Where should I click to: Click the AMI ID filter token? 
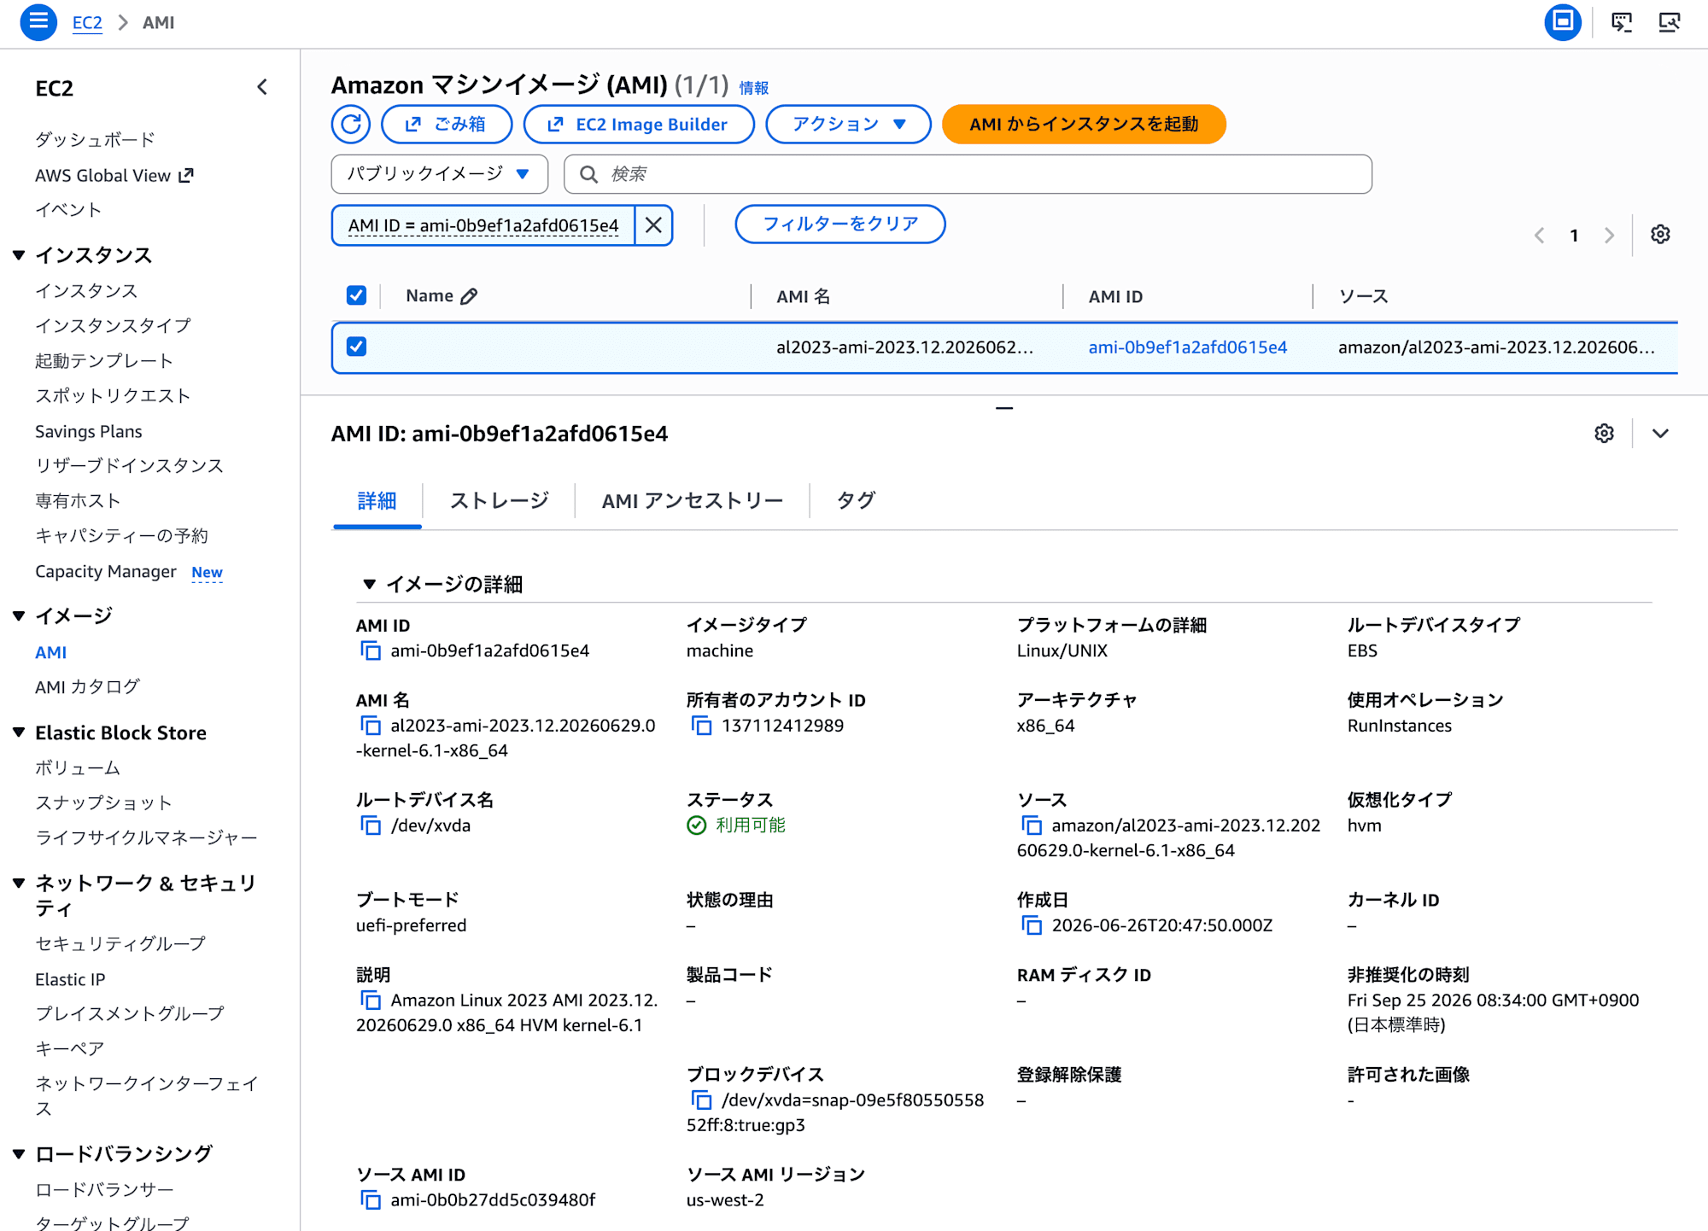pos(483,225)
